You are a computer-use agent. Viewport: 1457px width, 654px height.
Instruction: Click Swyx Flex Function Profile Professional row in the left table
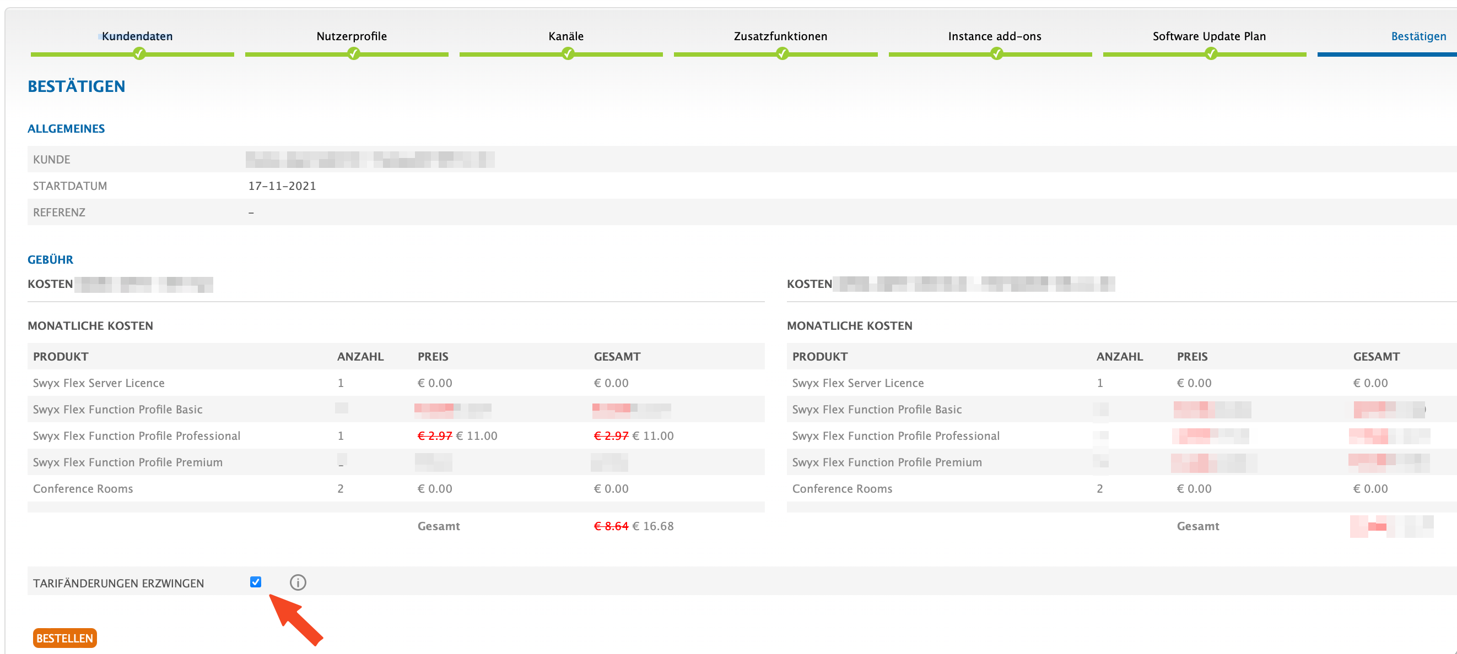136,436
